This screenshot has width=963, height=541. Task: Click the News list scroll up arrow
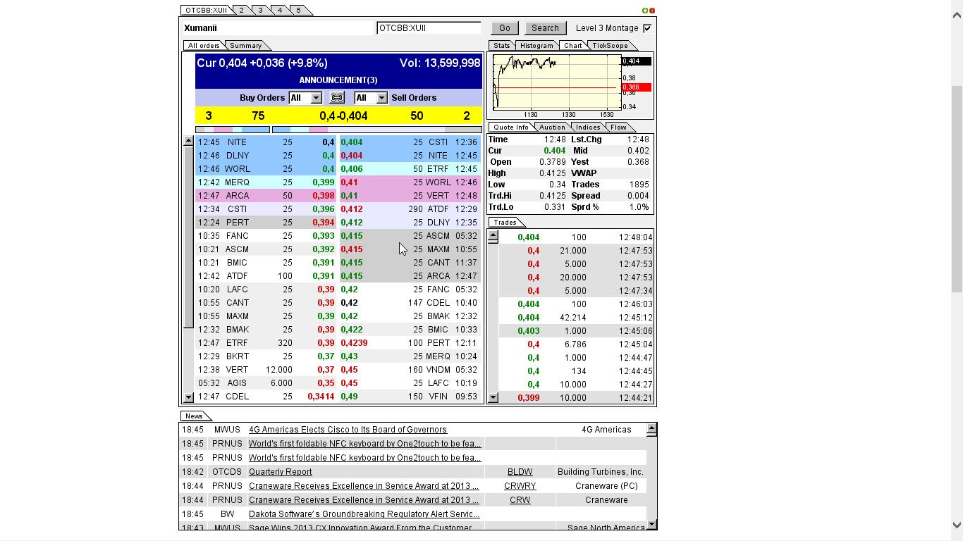tap(651, 428)
